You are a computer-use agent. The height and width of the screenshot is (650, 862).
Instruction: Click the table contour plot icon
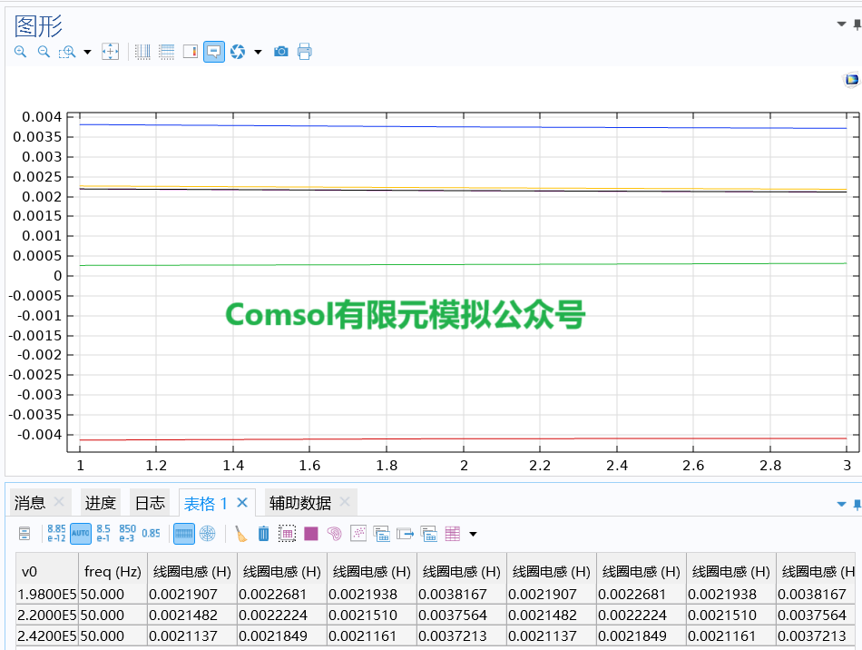[x=334, y=534]
